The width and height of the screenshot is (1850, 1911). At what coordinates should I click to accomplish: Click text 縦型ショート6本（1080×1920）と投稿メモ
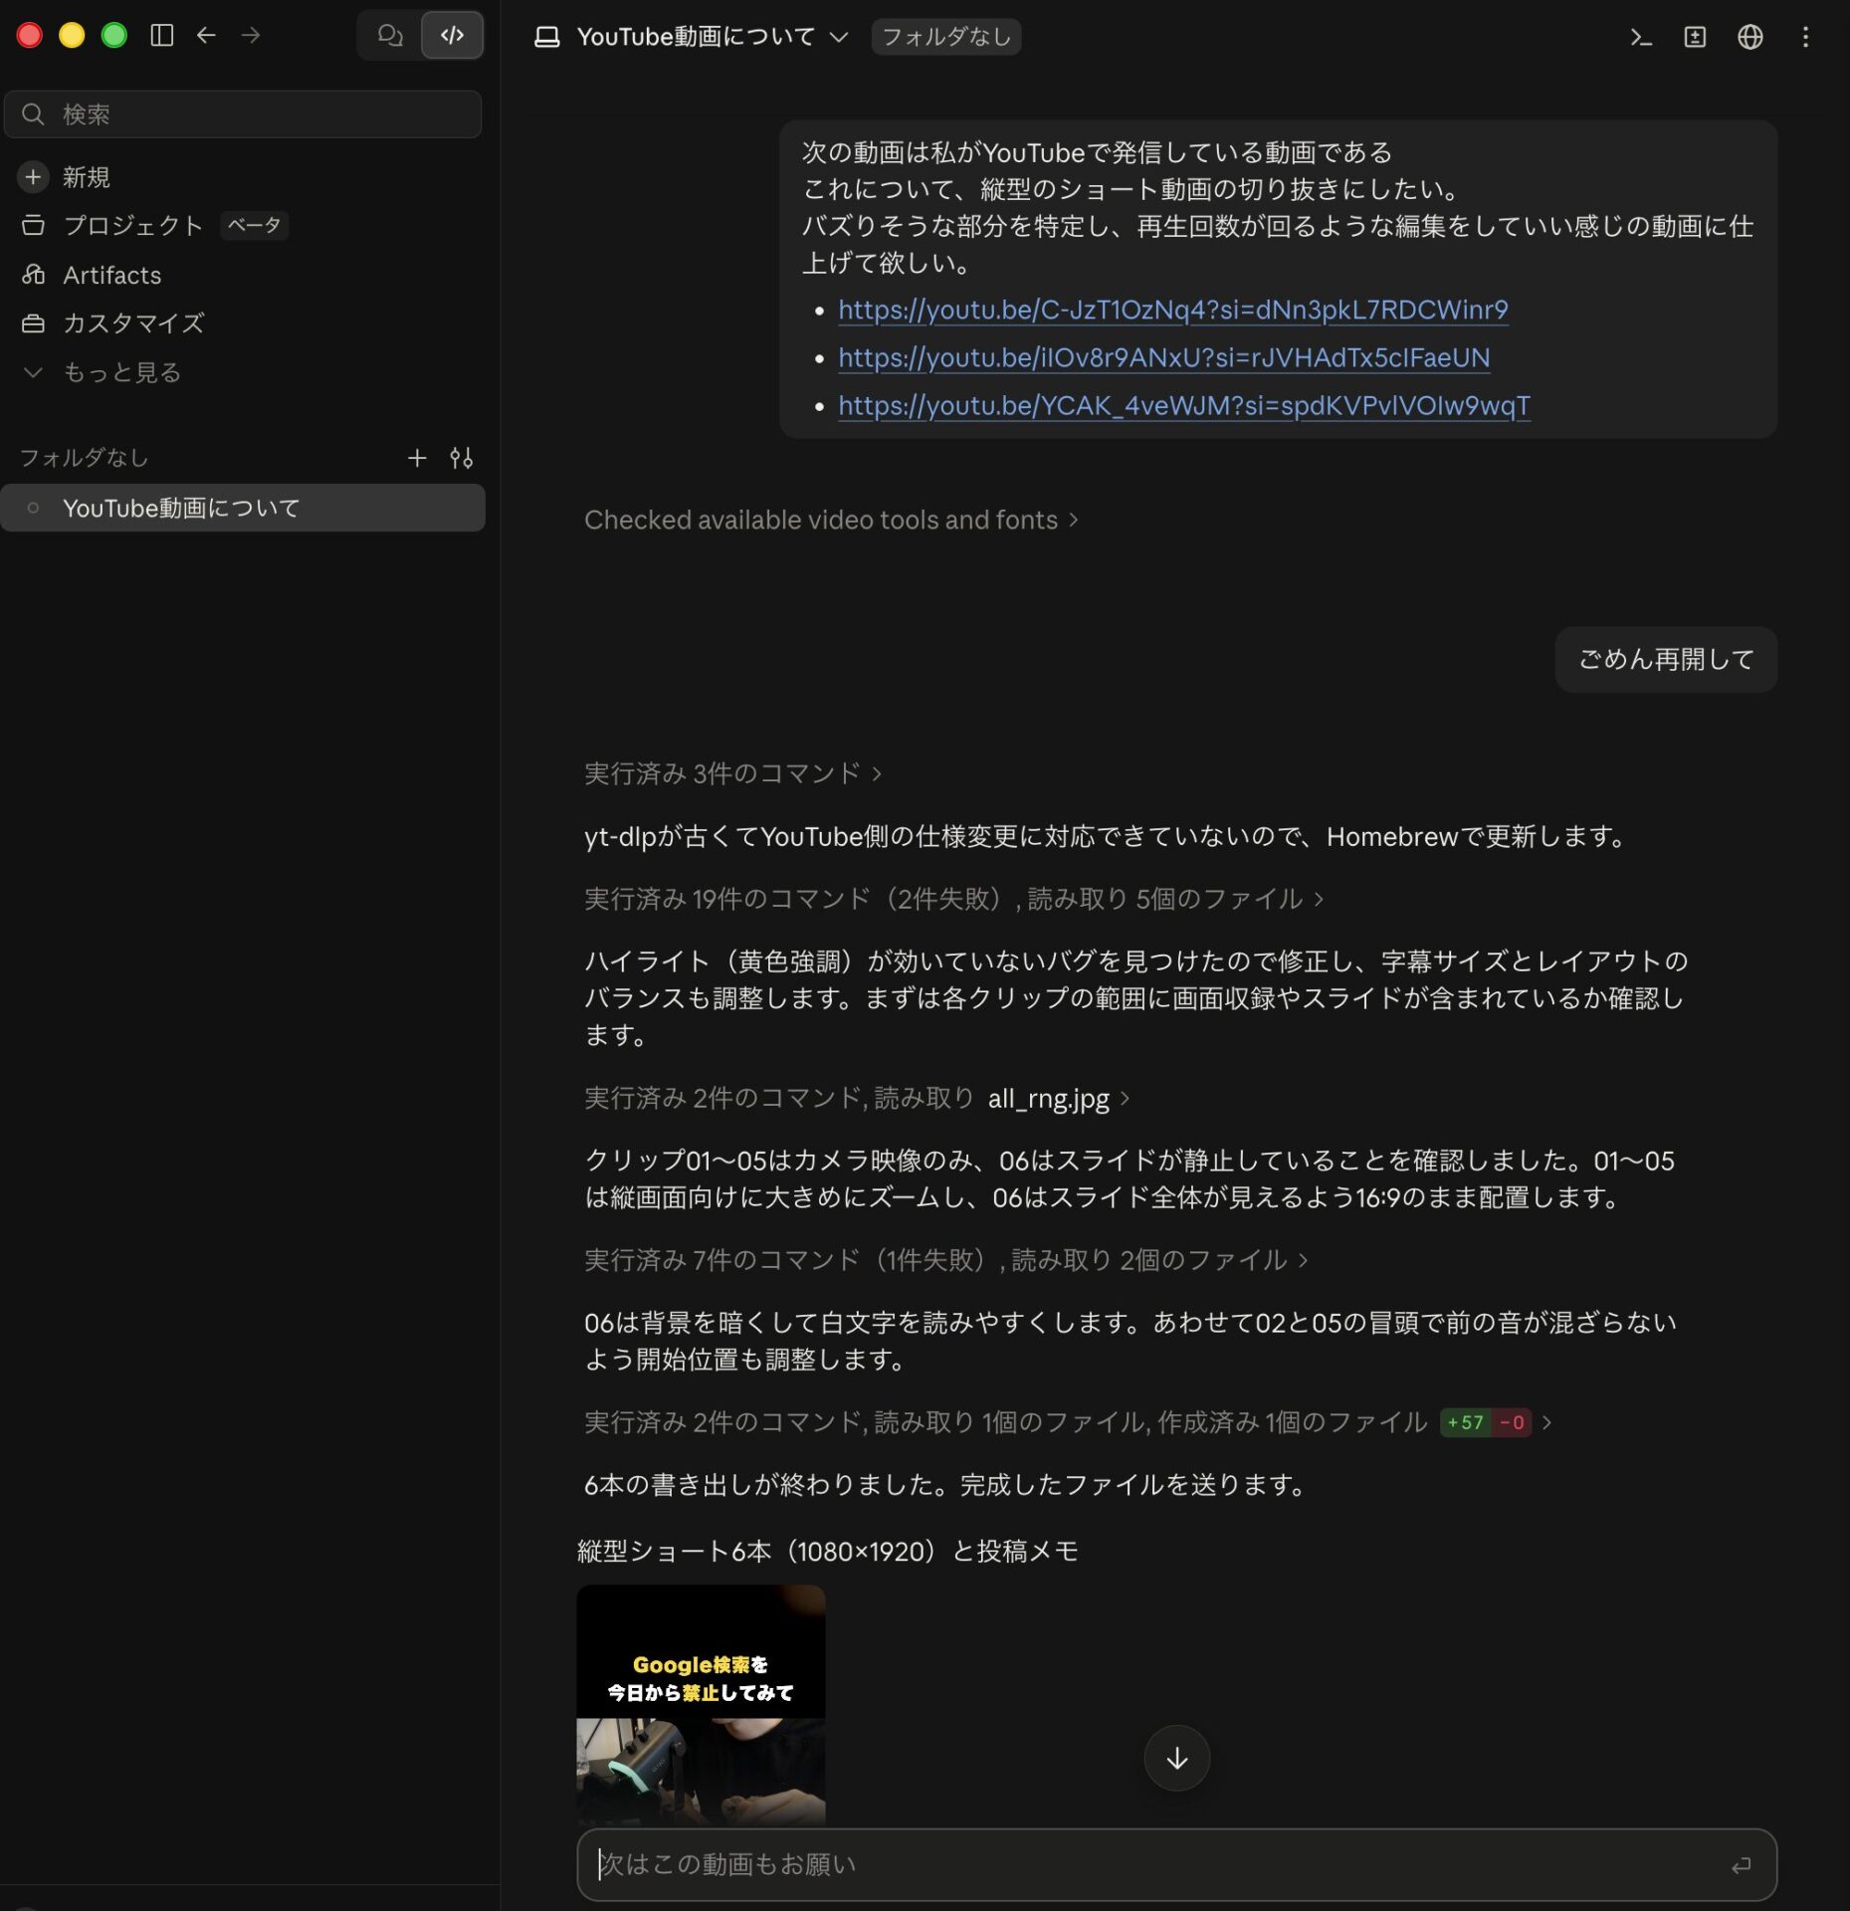[x=828, y=1551]
